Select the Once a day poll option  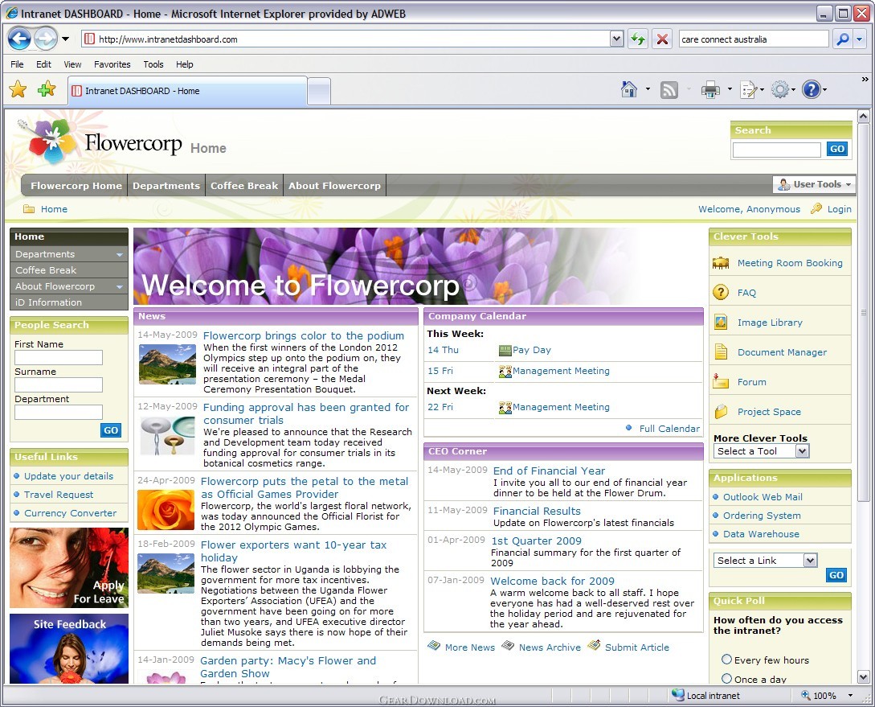(726, 679)
